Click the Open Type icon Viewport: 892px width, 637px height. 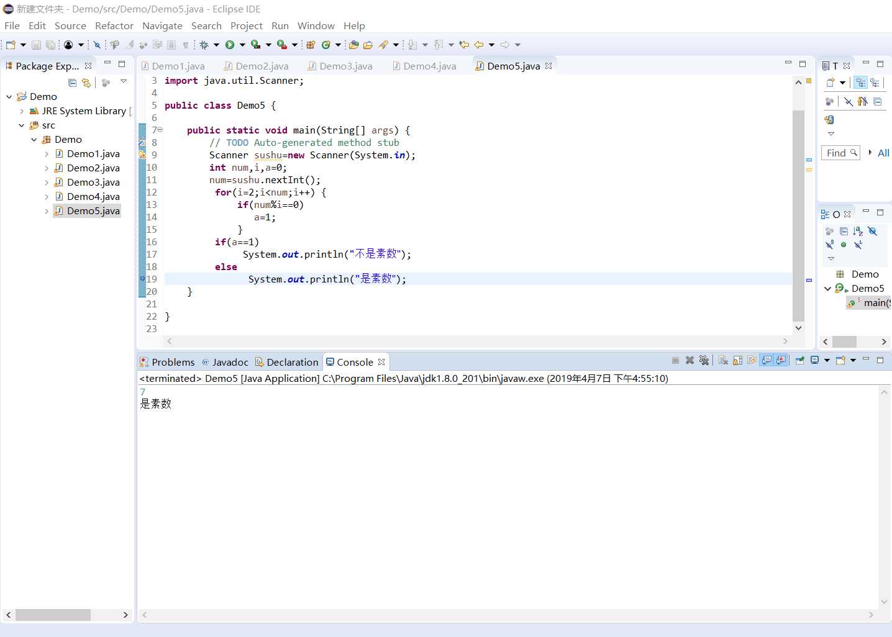(x=354, y=45)
